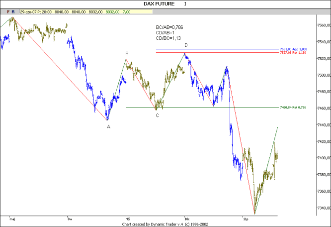Viewport: 331px width, 227px height.
Task: Click the '11p' date axis label
Action: pyautogui.click(x=245, y=218)
